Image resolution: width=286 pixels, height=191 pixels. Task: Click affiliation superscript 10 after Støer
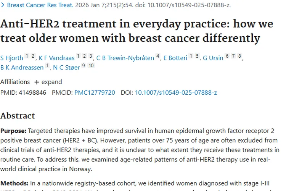(x=91, y=66)
